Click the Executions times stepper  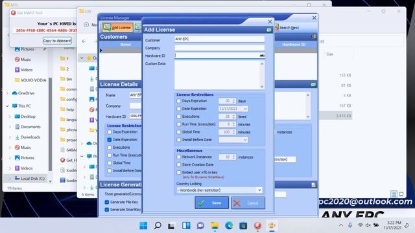(x=233, y=116)
